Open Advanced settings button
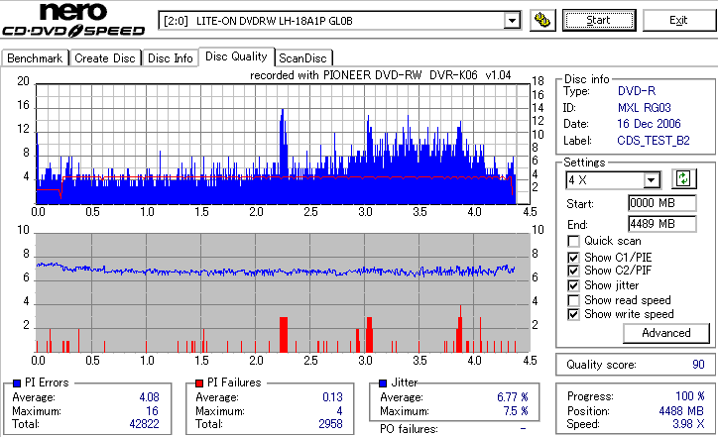The height and width of the screenshot is (437, 718). [x=666, y=333]
